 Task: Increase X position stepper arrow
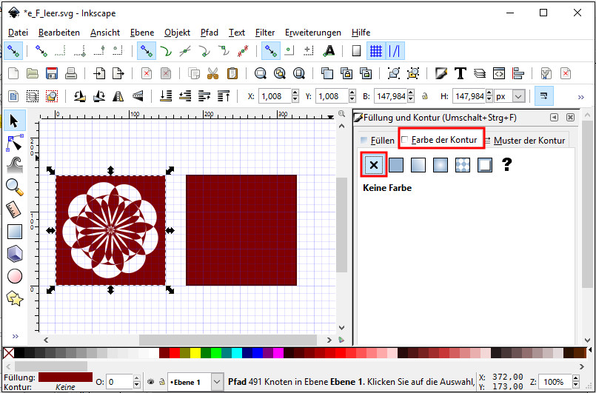295,93
